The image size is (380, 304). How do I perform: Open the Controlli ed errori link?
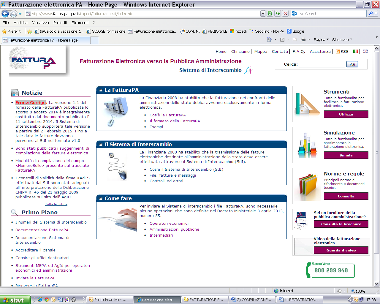(x=166, y=181)
